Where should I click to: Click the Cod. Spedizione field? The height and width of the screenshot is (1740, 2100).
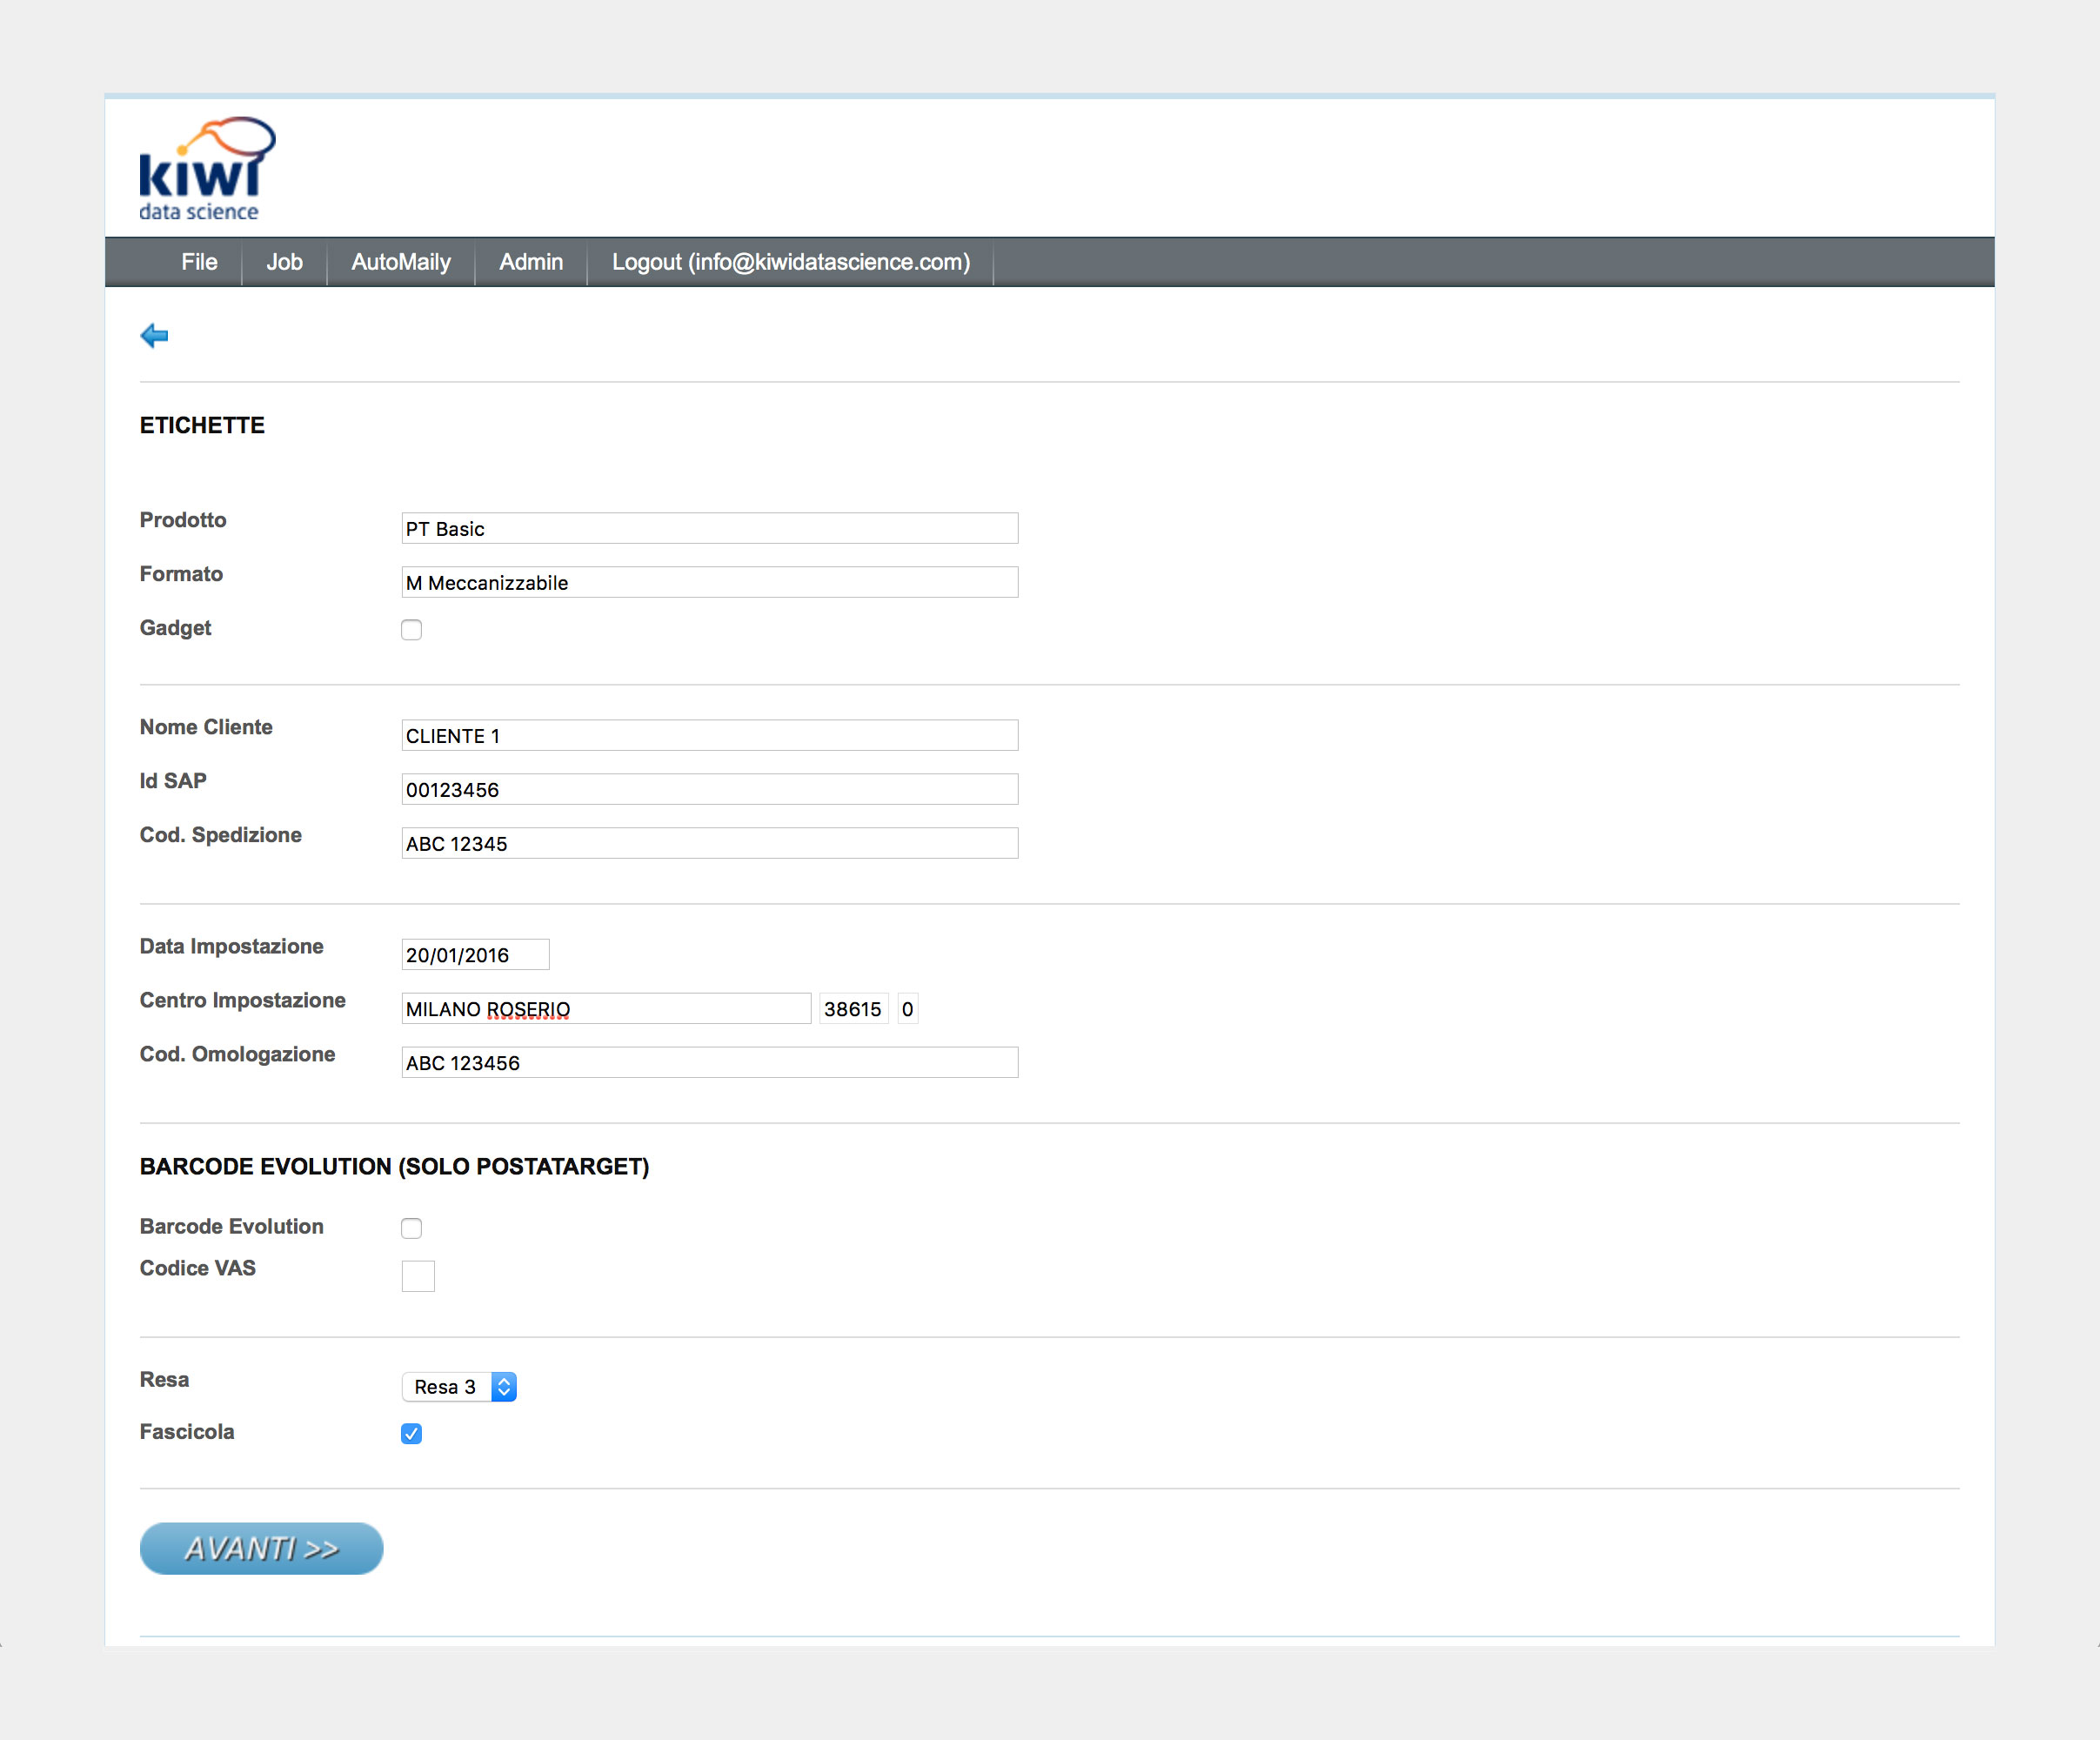709,844
